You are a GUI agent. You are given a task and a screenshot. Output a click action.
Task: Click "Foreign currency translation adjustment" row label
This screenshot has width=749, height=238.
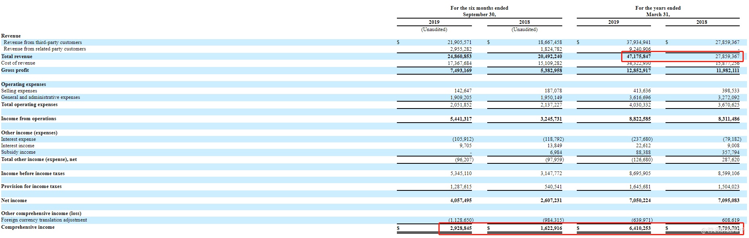click(x=44, y=220)
